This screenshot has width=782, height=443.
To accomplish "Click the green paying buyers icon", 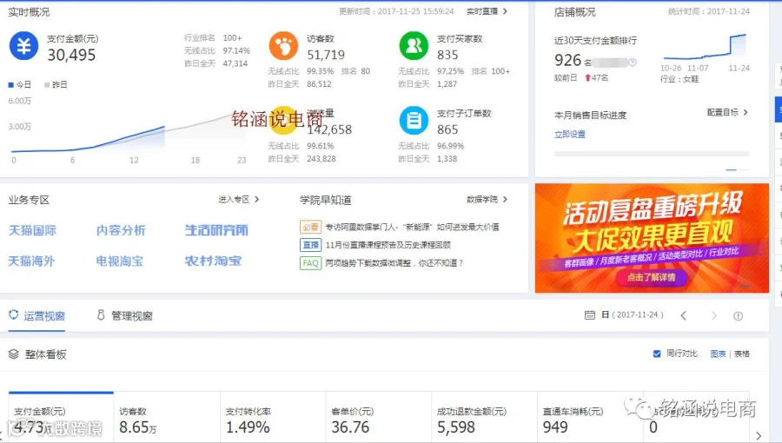I will [414, 46].
